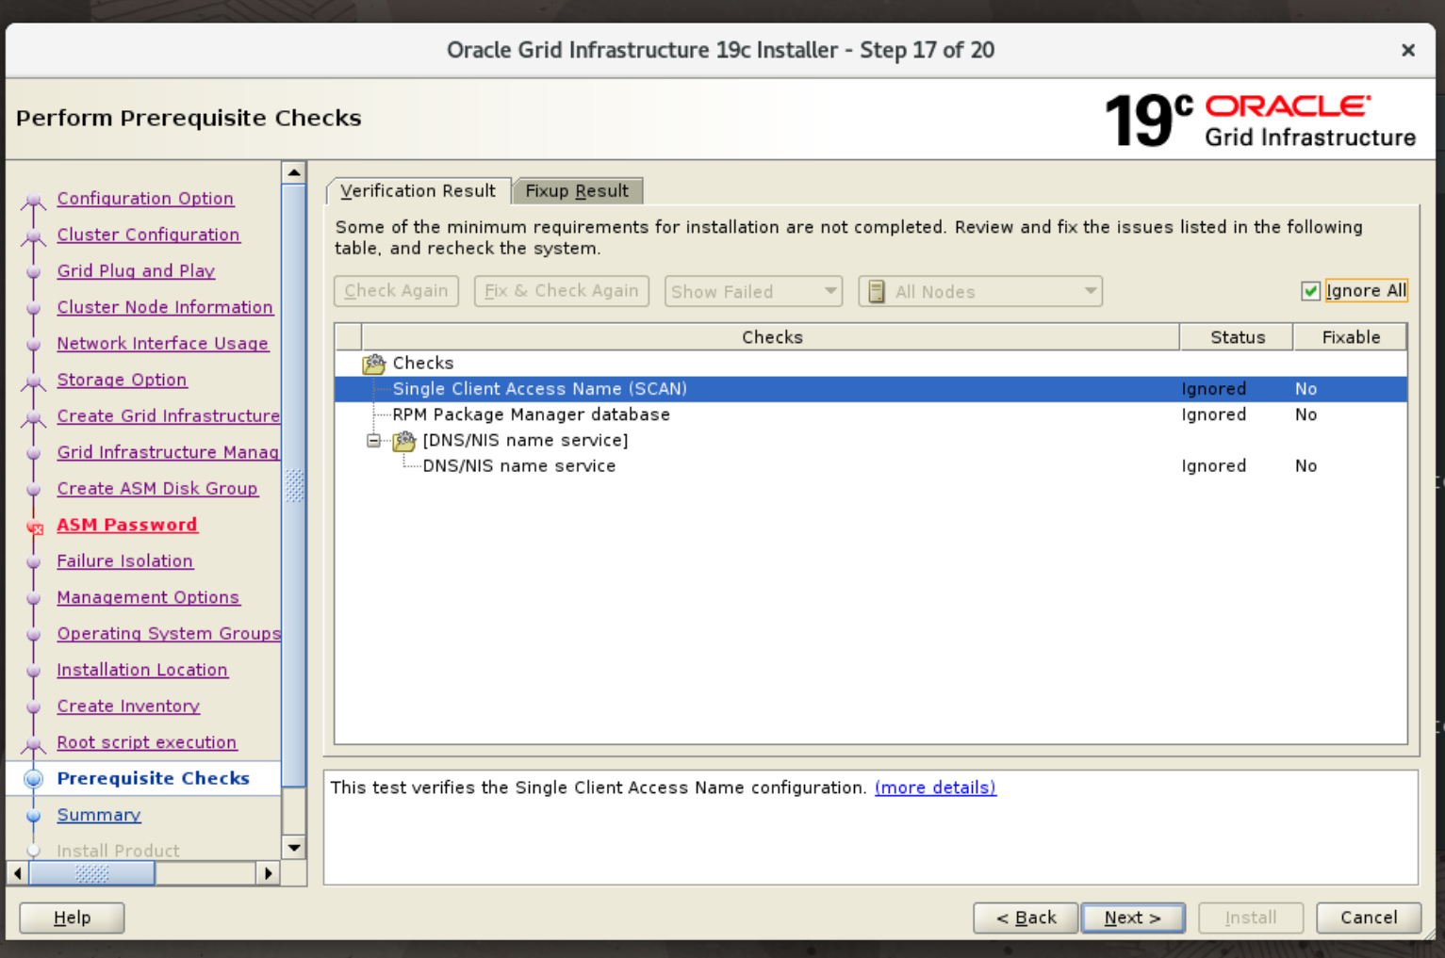This screenshot has height=958, width=1445.
Task: Click the Summary step bullet icon
Action: click(x=34, y=816)
